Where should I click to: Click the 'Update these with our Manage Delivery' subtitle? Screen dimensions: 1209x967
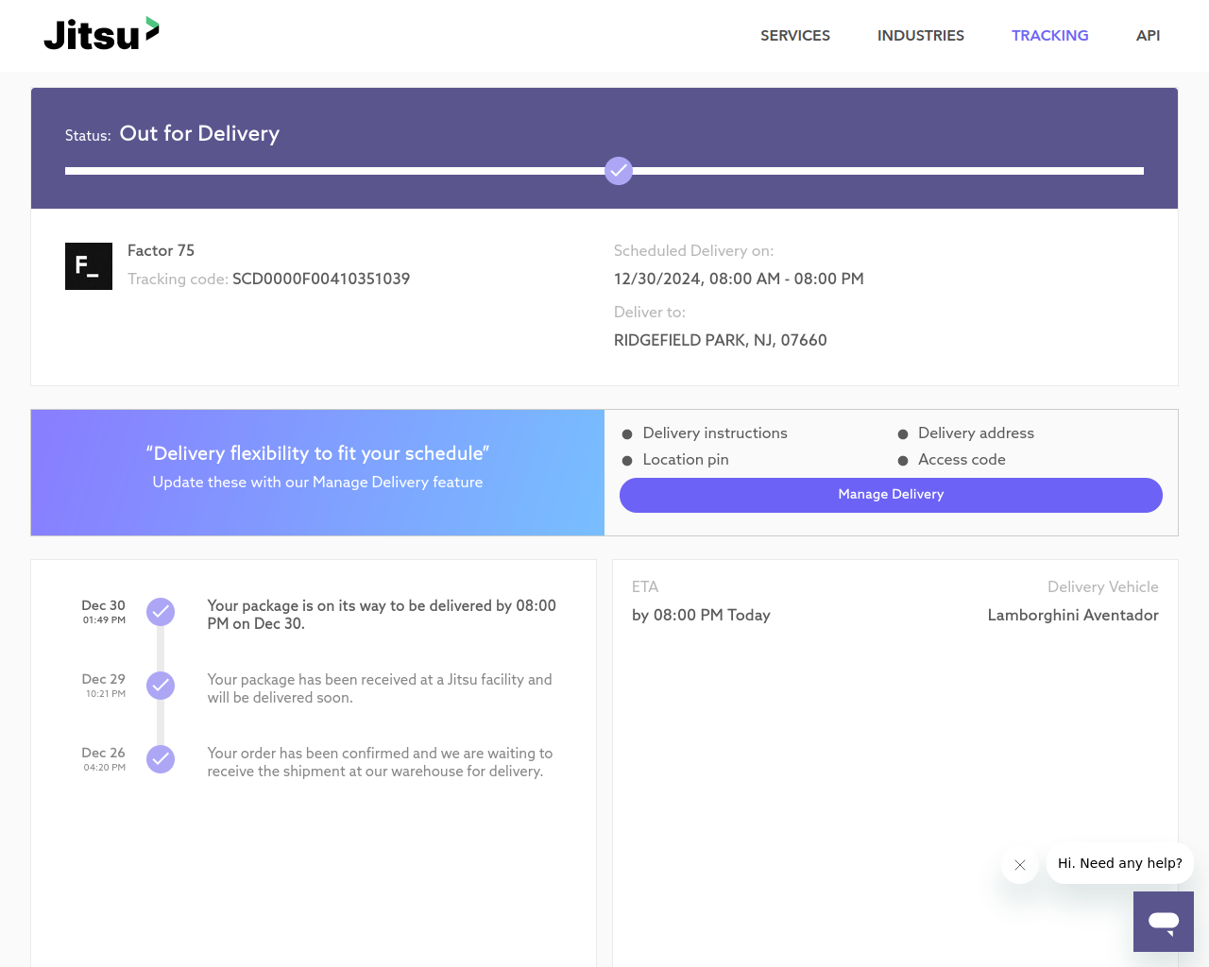(317, 482)
